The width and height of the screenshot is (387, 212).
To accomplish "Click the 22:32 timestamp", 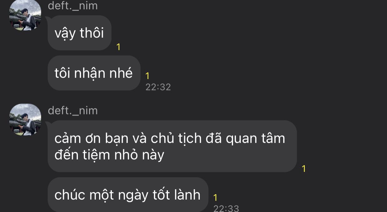I will click(x=158, y=87).
